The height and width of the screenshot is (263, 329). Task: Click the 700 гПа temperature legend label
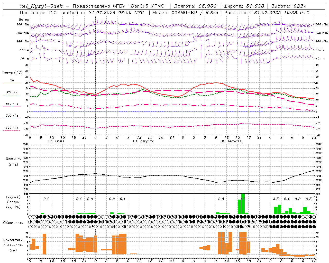12,116
